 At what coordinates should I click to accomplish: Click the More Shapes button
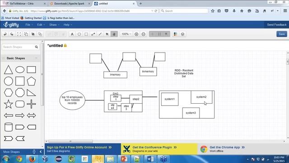pos(11,152)
